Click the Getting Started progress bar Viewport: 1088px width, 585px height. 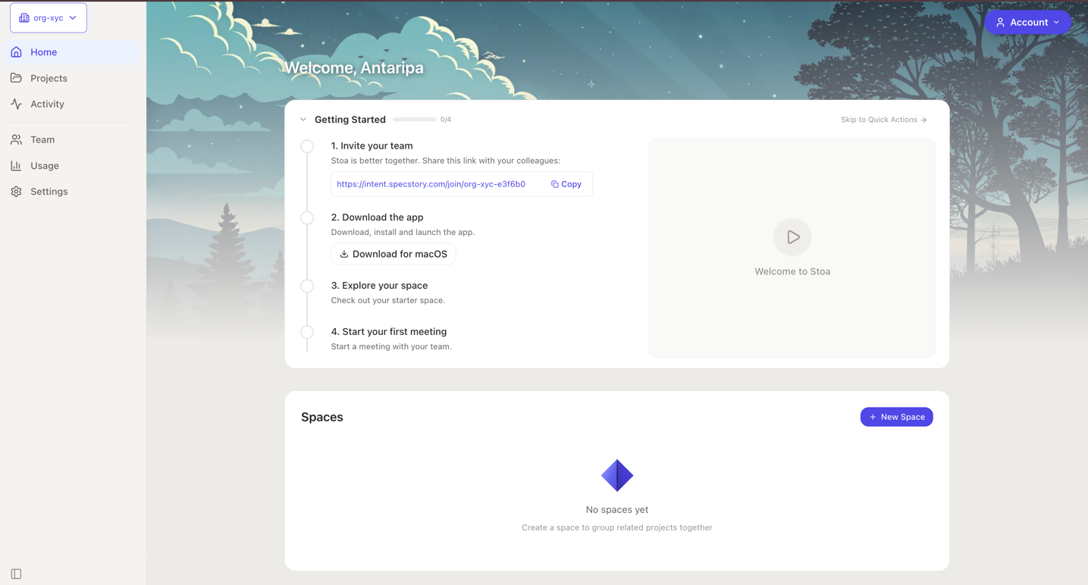coord(414,120)
